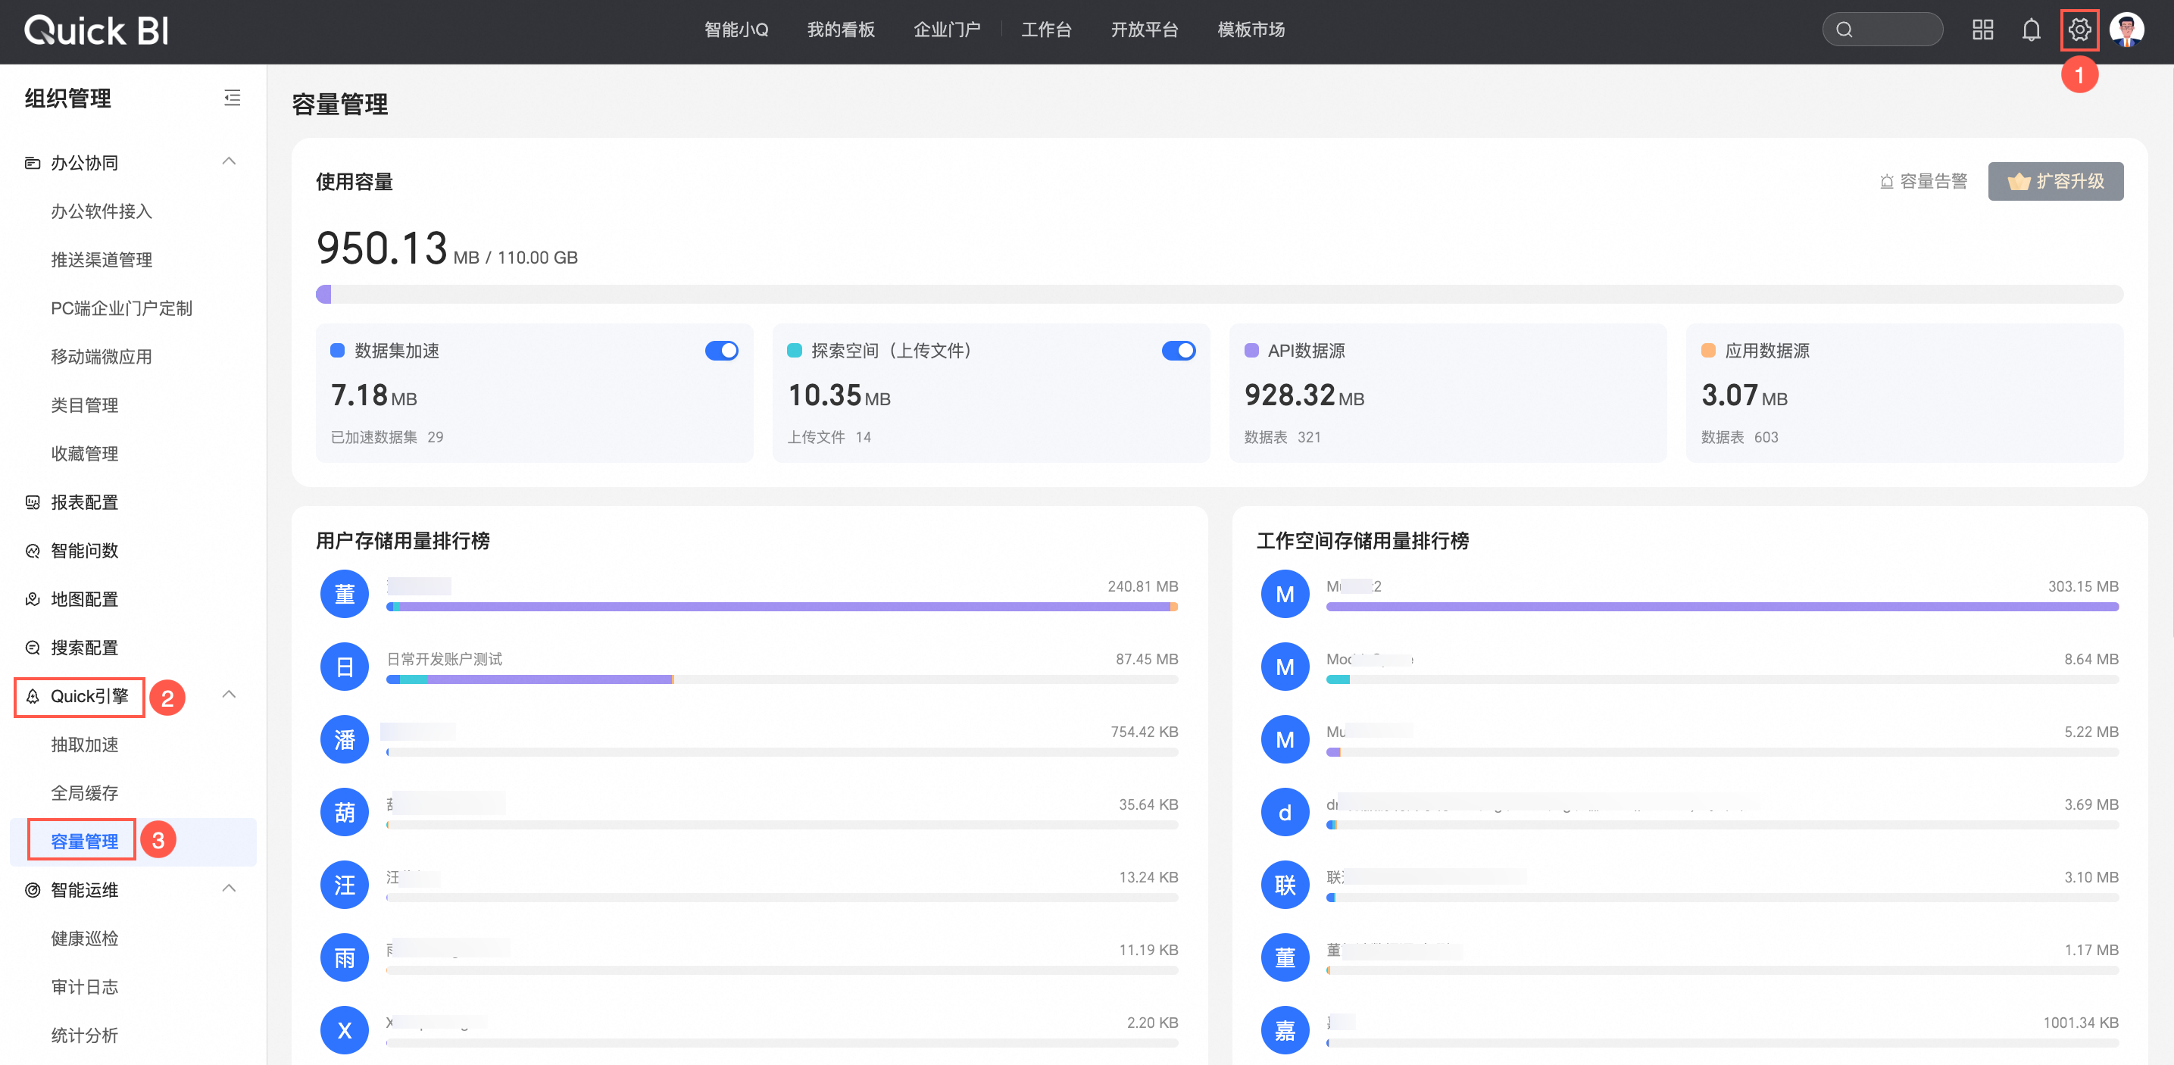Screen dimensions: 2174x1065
Task: Click the Quick BI logo
Action: click(x=96, y=31)
